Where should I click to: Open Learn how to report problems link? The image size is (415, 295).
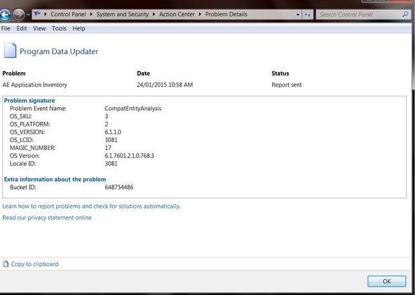[91, 206]
